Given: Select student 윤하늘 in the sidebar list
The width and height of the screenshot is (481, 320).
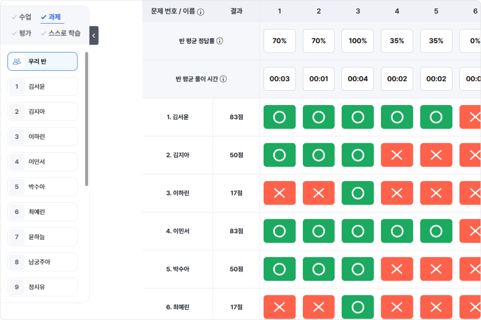Looking at the screenshot, I should [x=42, y=237].
